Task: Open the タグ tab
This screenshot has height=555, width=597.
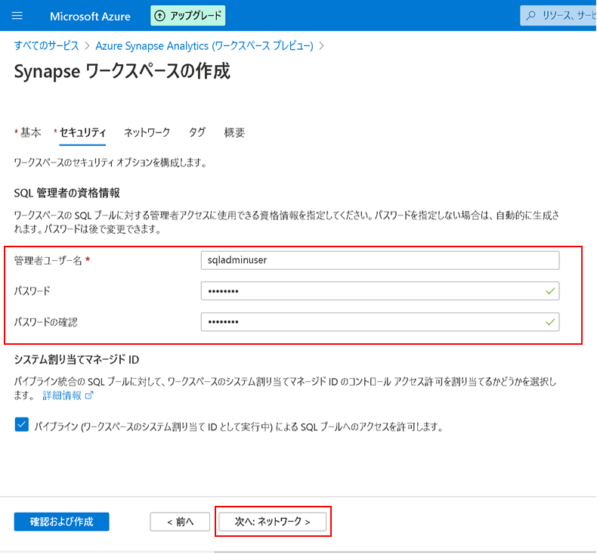Action: point(196,132)
